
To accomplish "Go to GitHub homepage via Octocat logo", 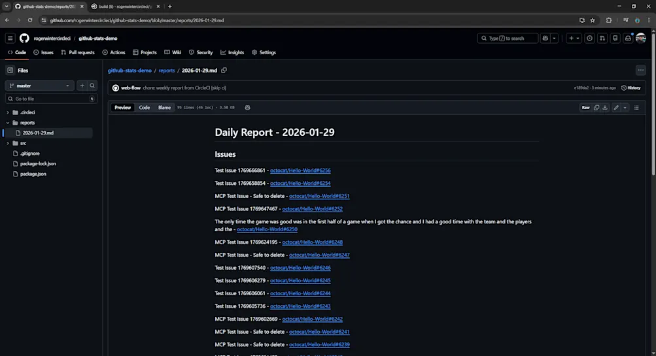I will 24,38.
